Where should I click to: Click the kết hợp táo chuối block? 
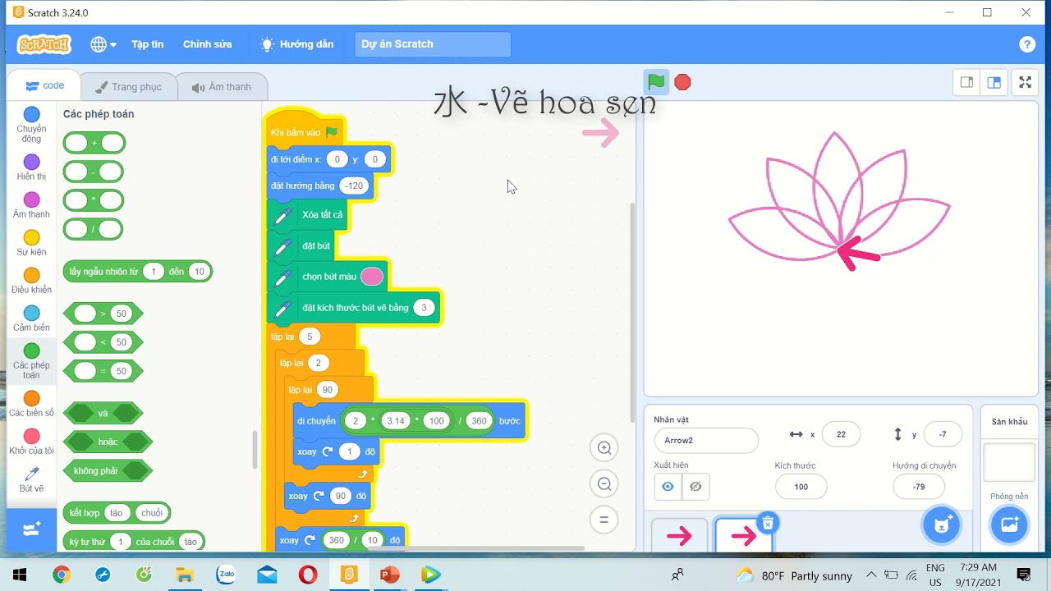coord(116,513)
